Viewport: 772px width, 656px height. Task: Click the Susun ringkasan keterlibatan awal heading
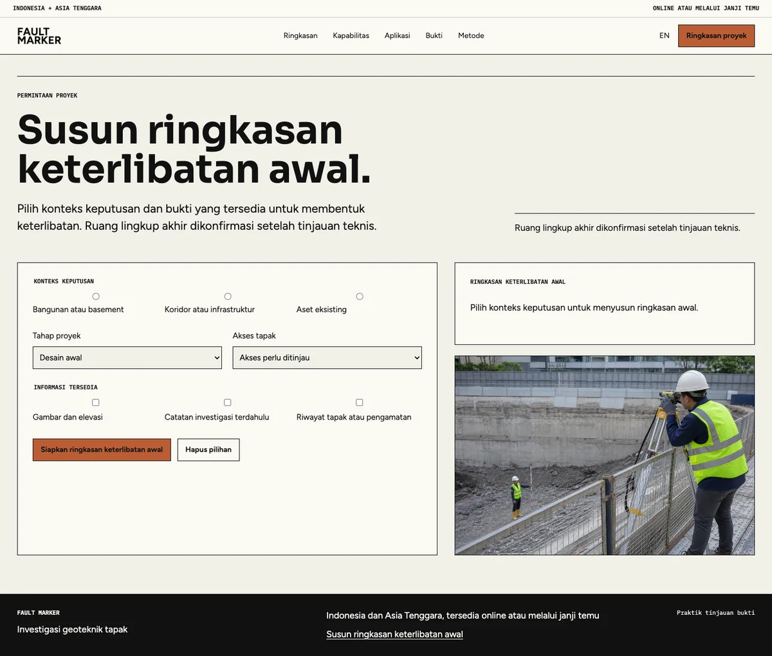tap(194, 149)
